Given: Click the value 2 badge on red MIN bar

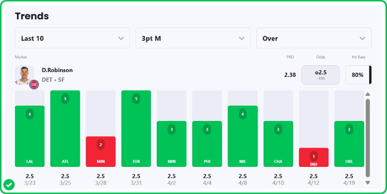Looking at the screenshot, I should 101,145.
